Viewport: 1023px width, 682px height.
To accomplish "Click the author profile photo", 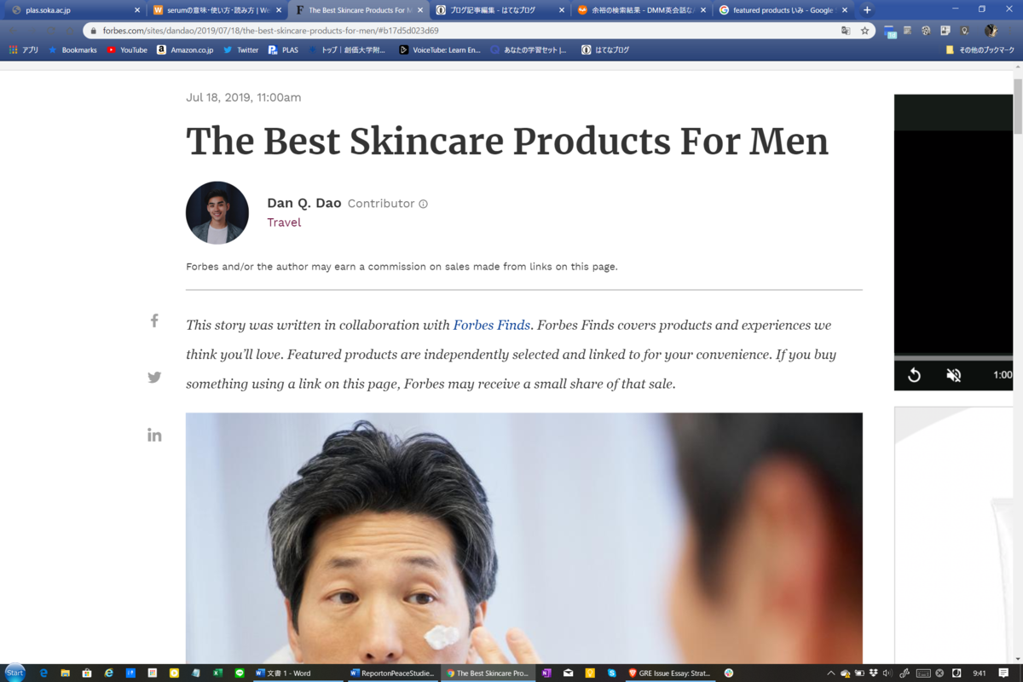I will pos(217,212).
